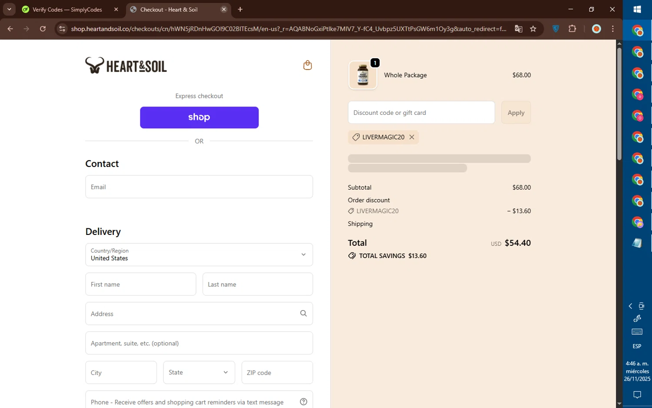Click the Whole Package product thumbnail
The height and width of the screenshot is (408, 652).
coord(363,75)
